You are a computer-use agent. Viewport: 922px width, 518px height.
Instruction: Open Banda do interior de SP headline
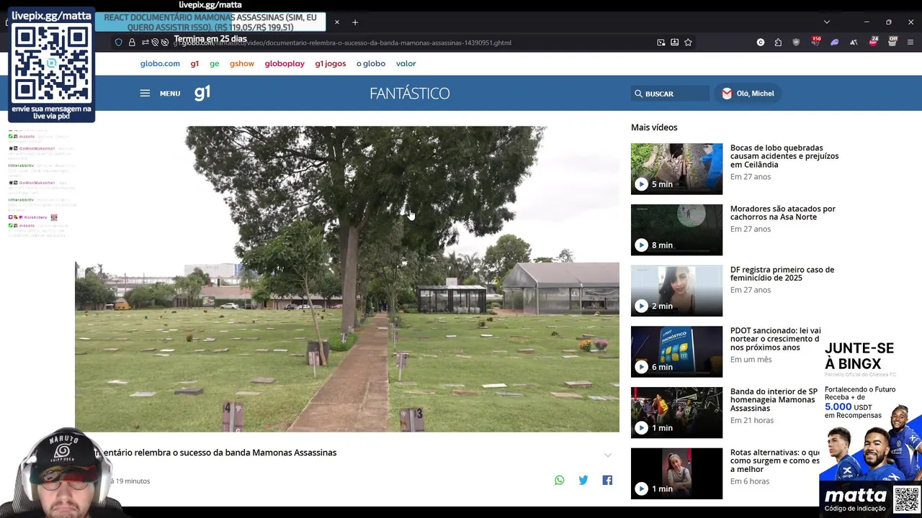click(x=774, y=400)
